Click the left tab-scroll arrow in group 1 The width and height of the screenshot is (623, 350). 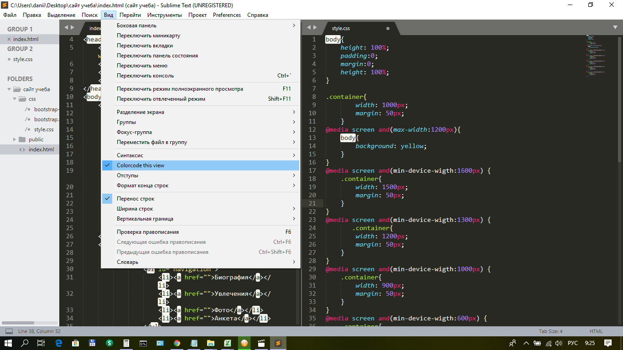click(66, 27)
